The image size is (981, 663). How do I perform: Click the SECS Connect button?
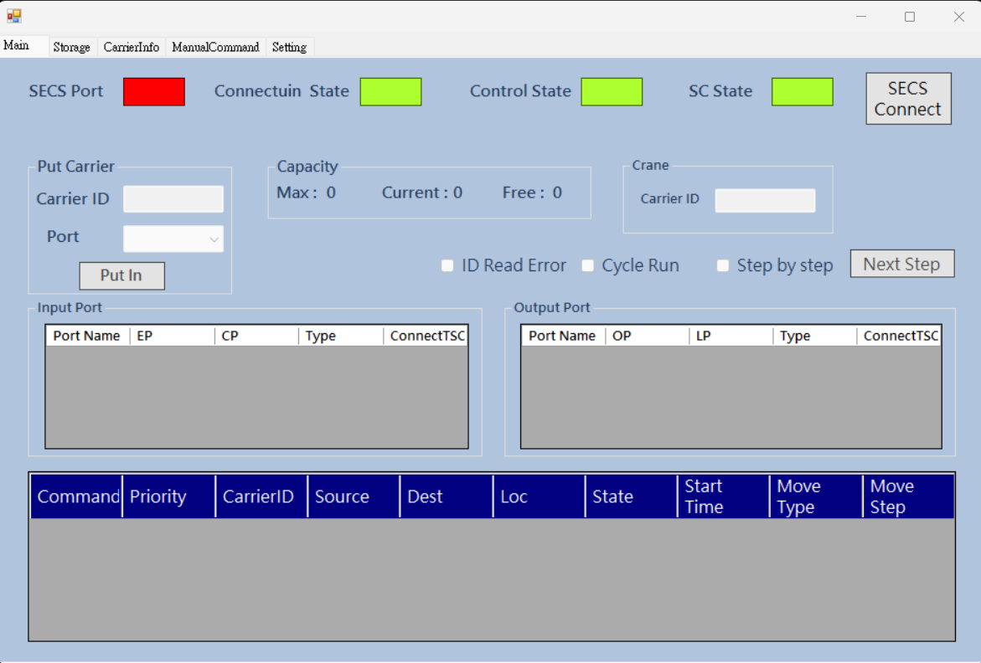tap(908, 99)
